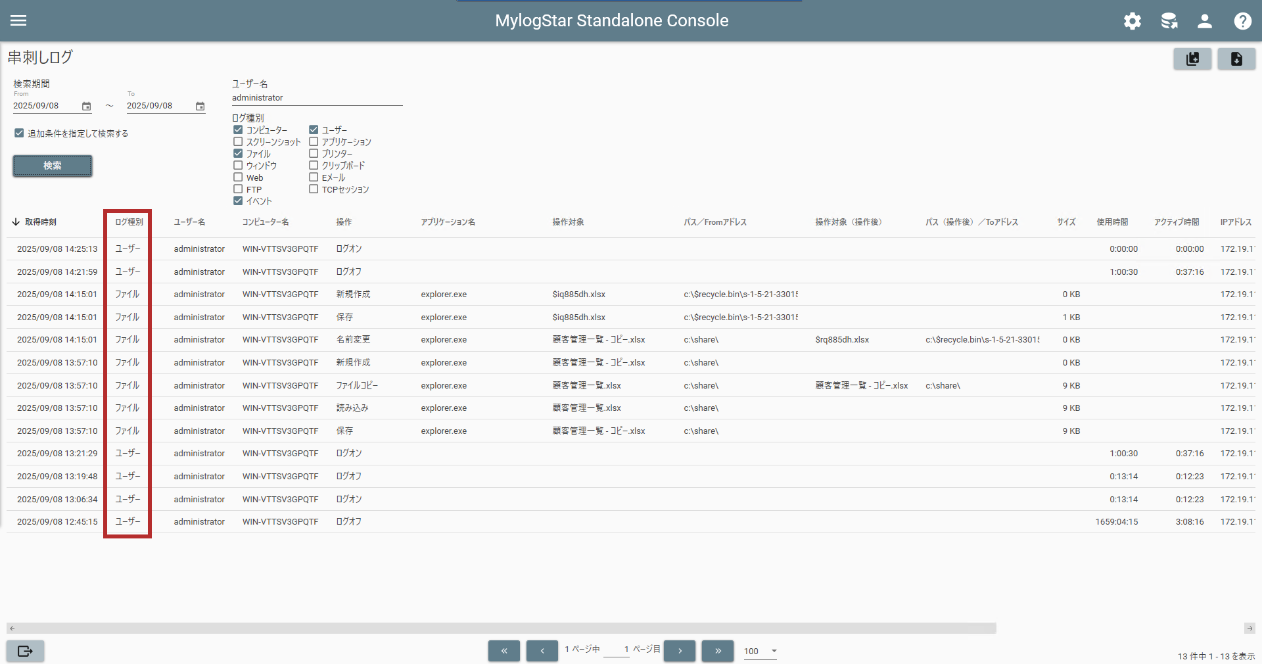Toggle 追加条件を指定して検索する checkbox
The height and width of the screenshot is (664, 1262).
tap(19, 133)
